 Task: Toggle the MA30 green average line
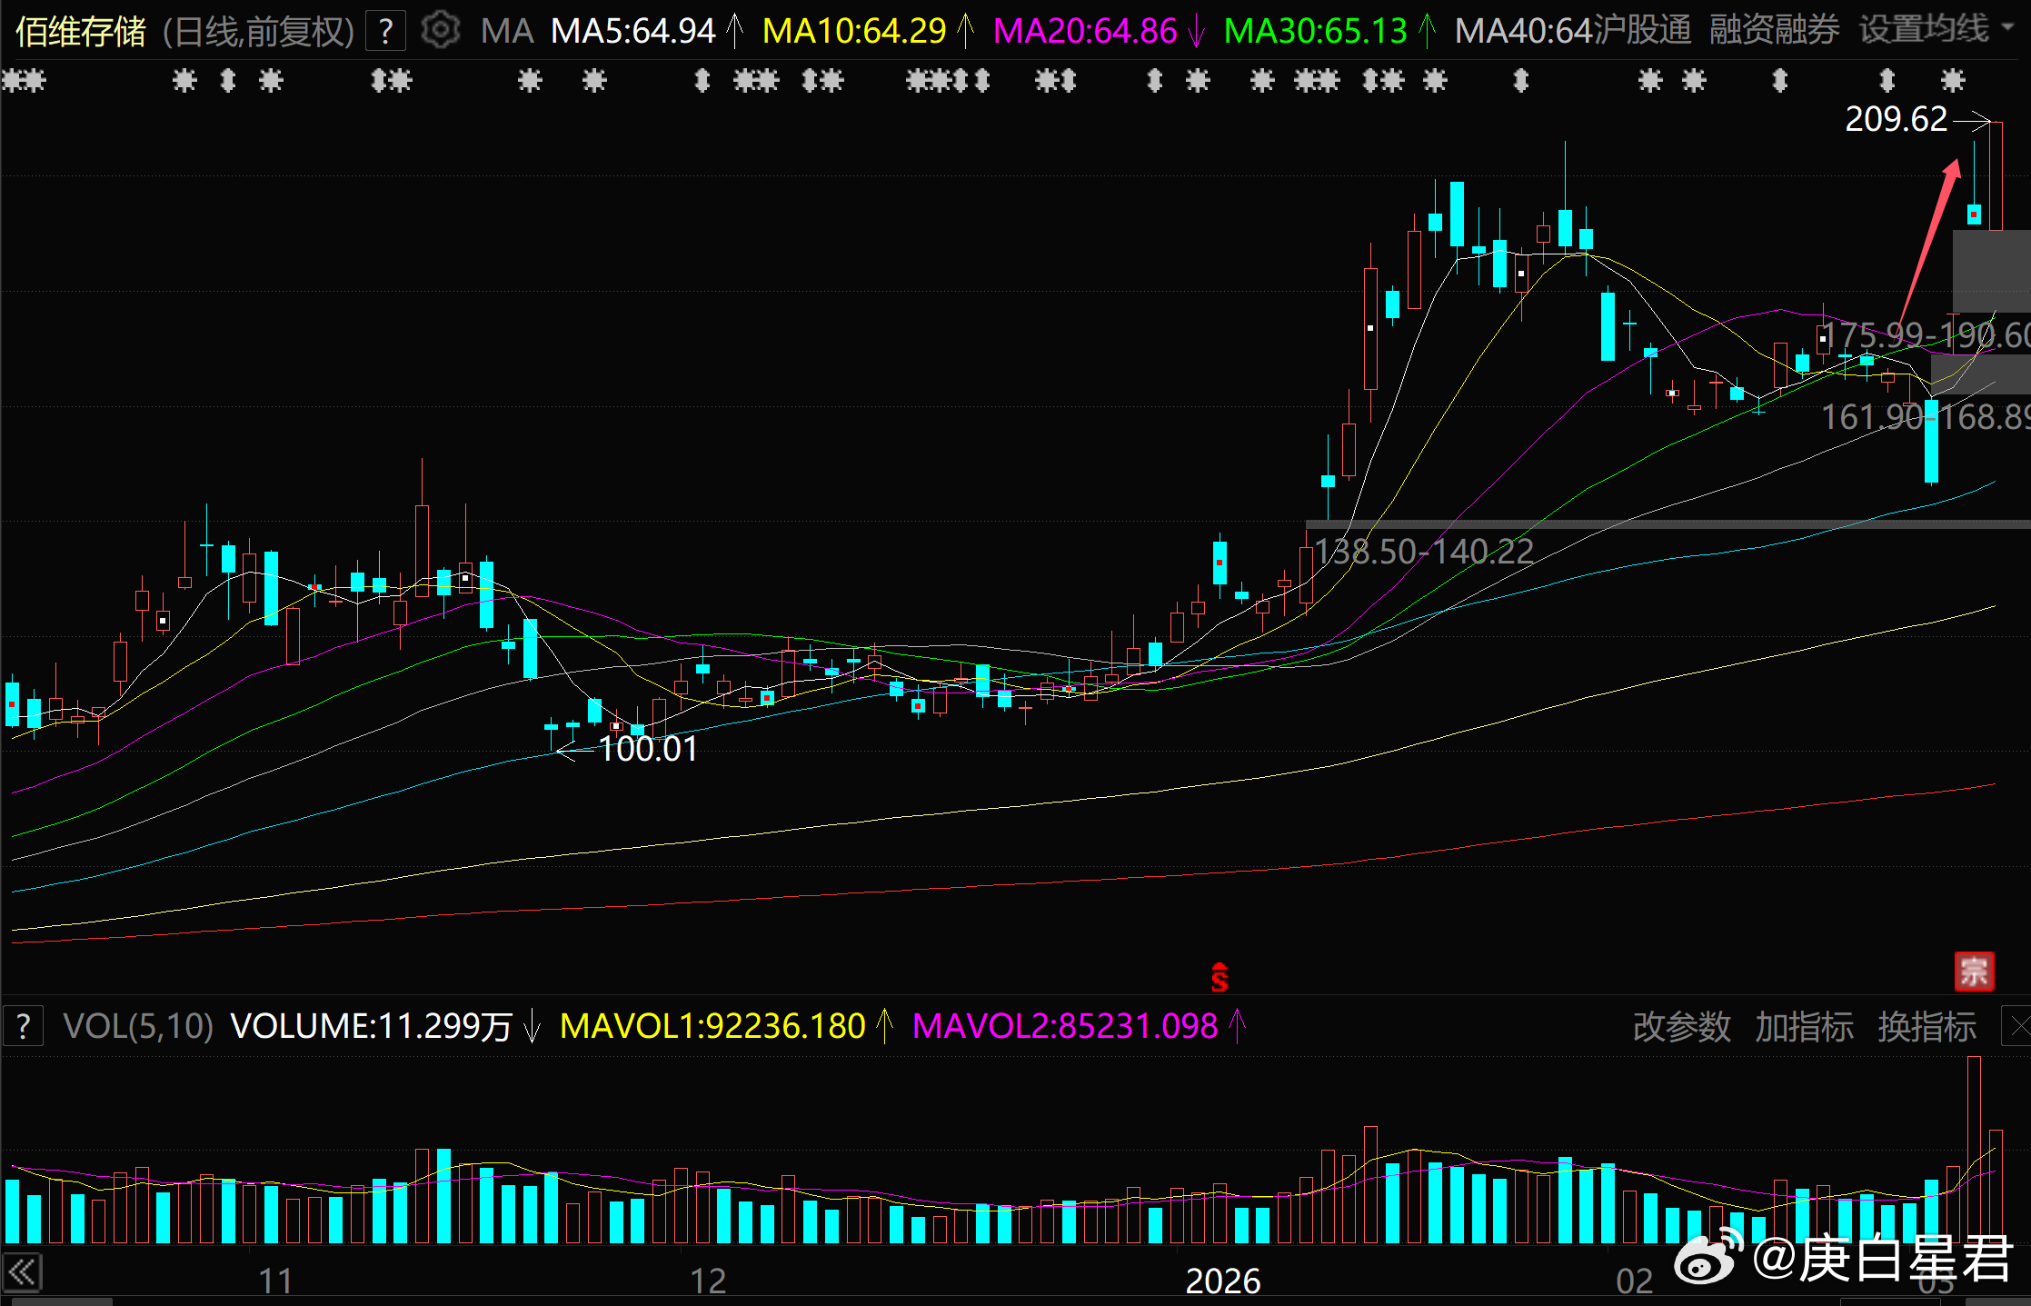(x=1315, y=32)
